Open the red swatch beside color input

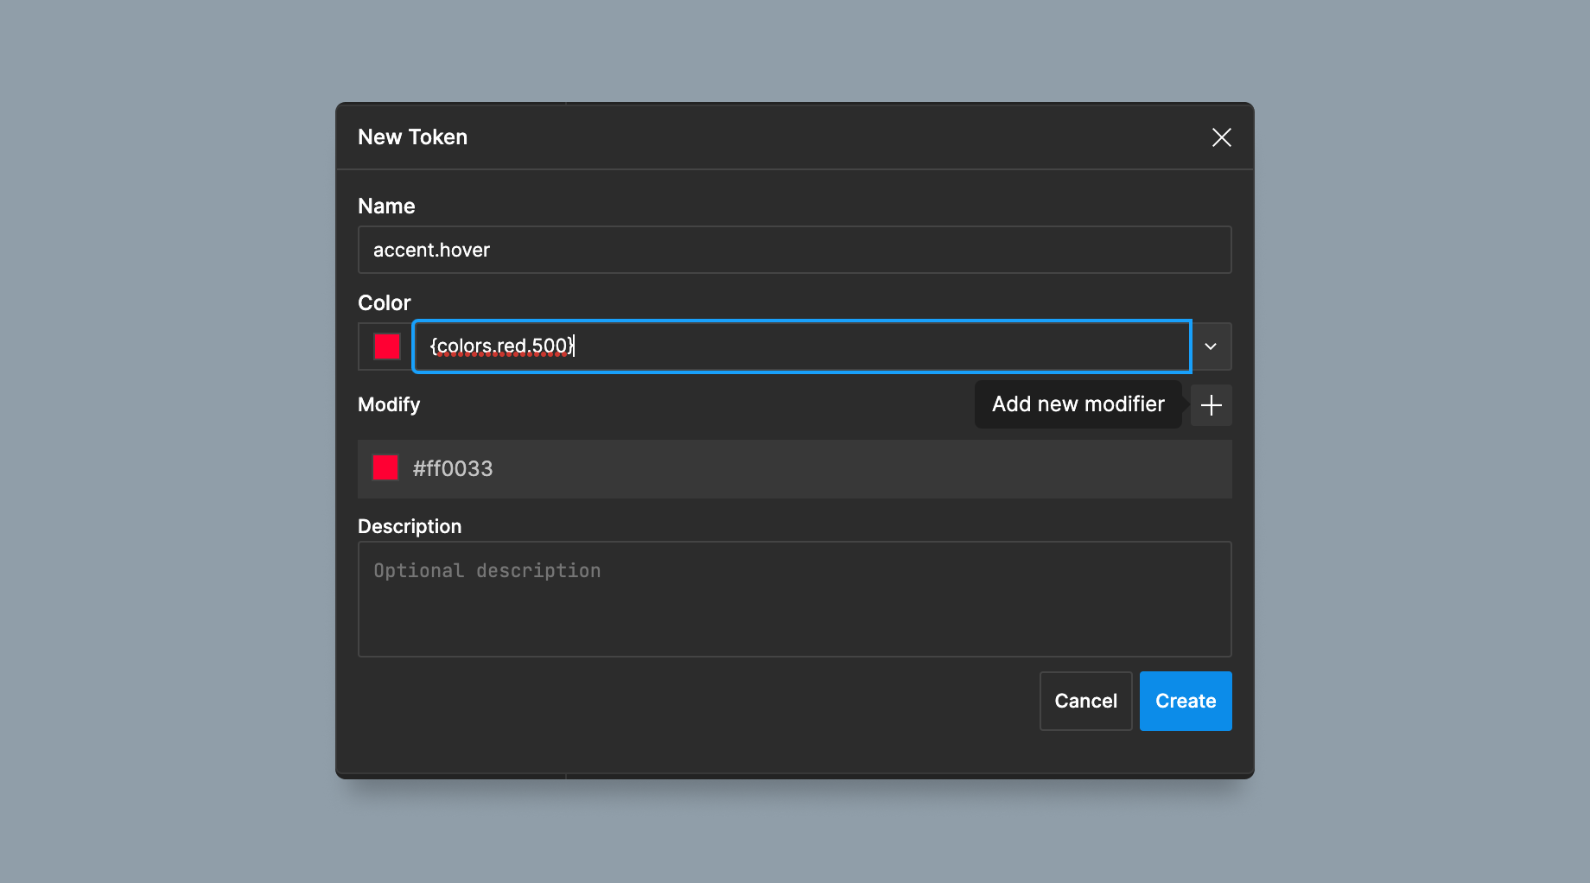[386, 346]
